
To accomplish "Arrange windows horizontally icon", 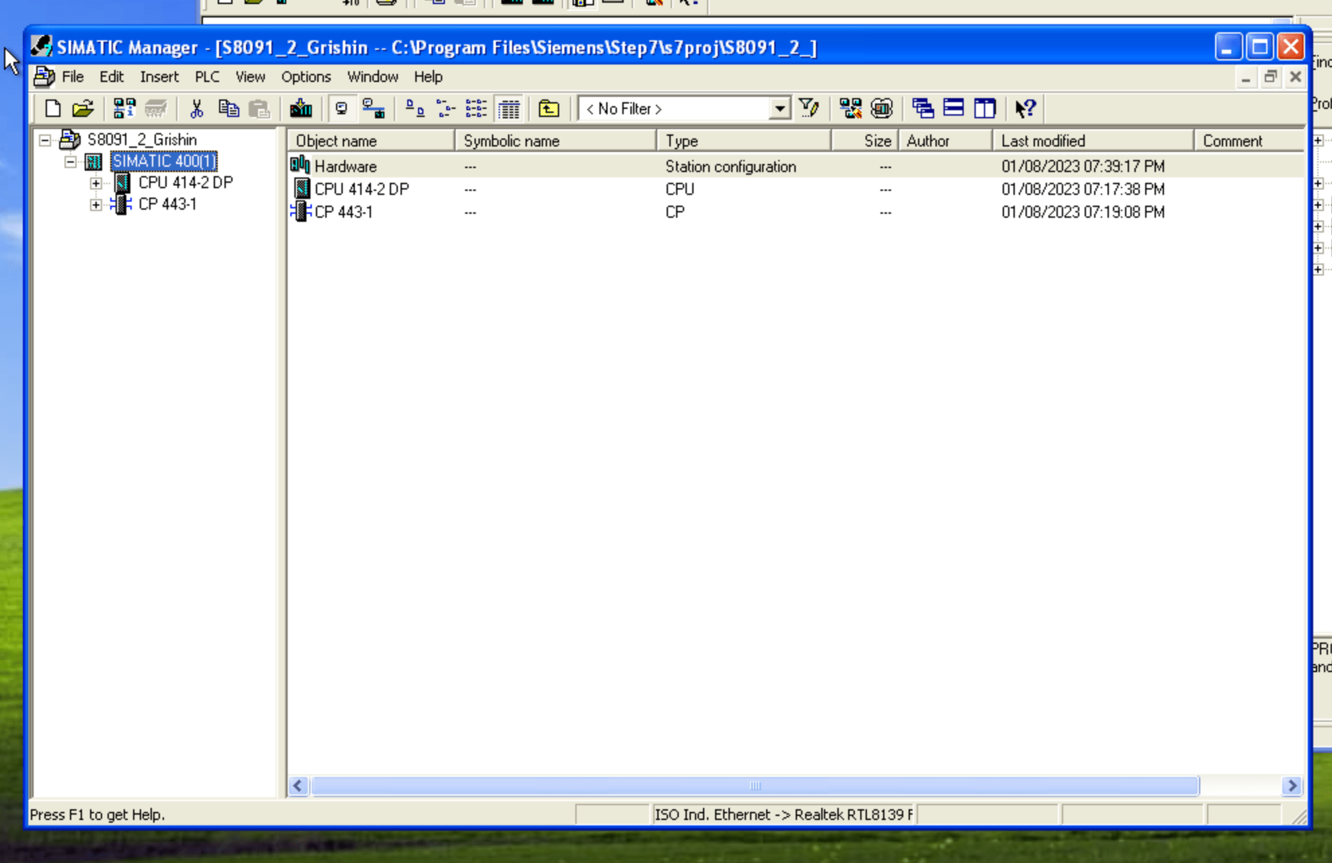I will pos(954,108).
